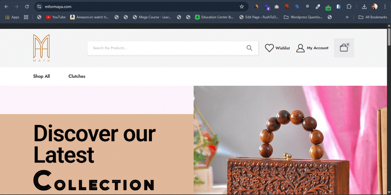
Task: Click the Search the Products field
Action: [x=166, y=48]
